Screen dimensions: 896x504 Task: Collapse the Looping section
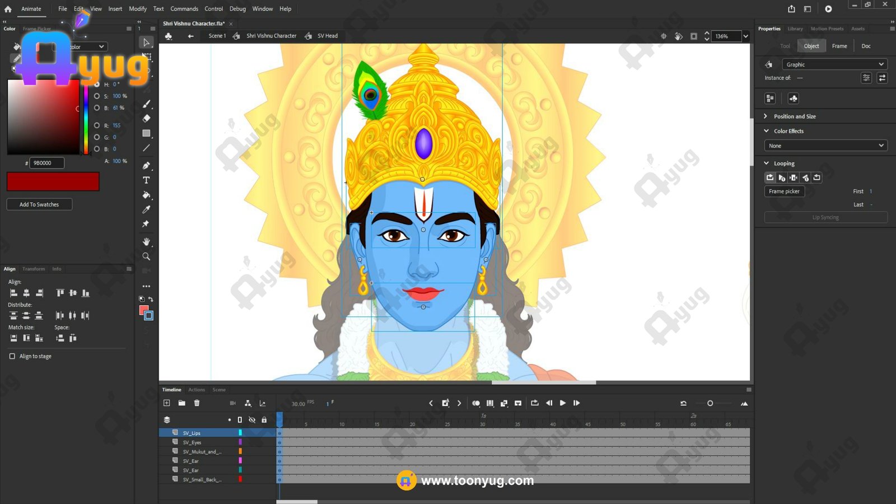click(766, 164)
